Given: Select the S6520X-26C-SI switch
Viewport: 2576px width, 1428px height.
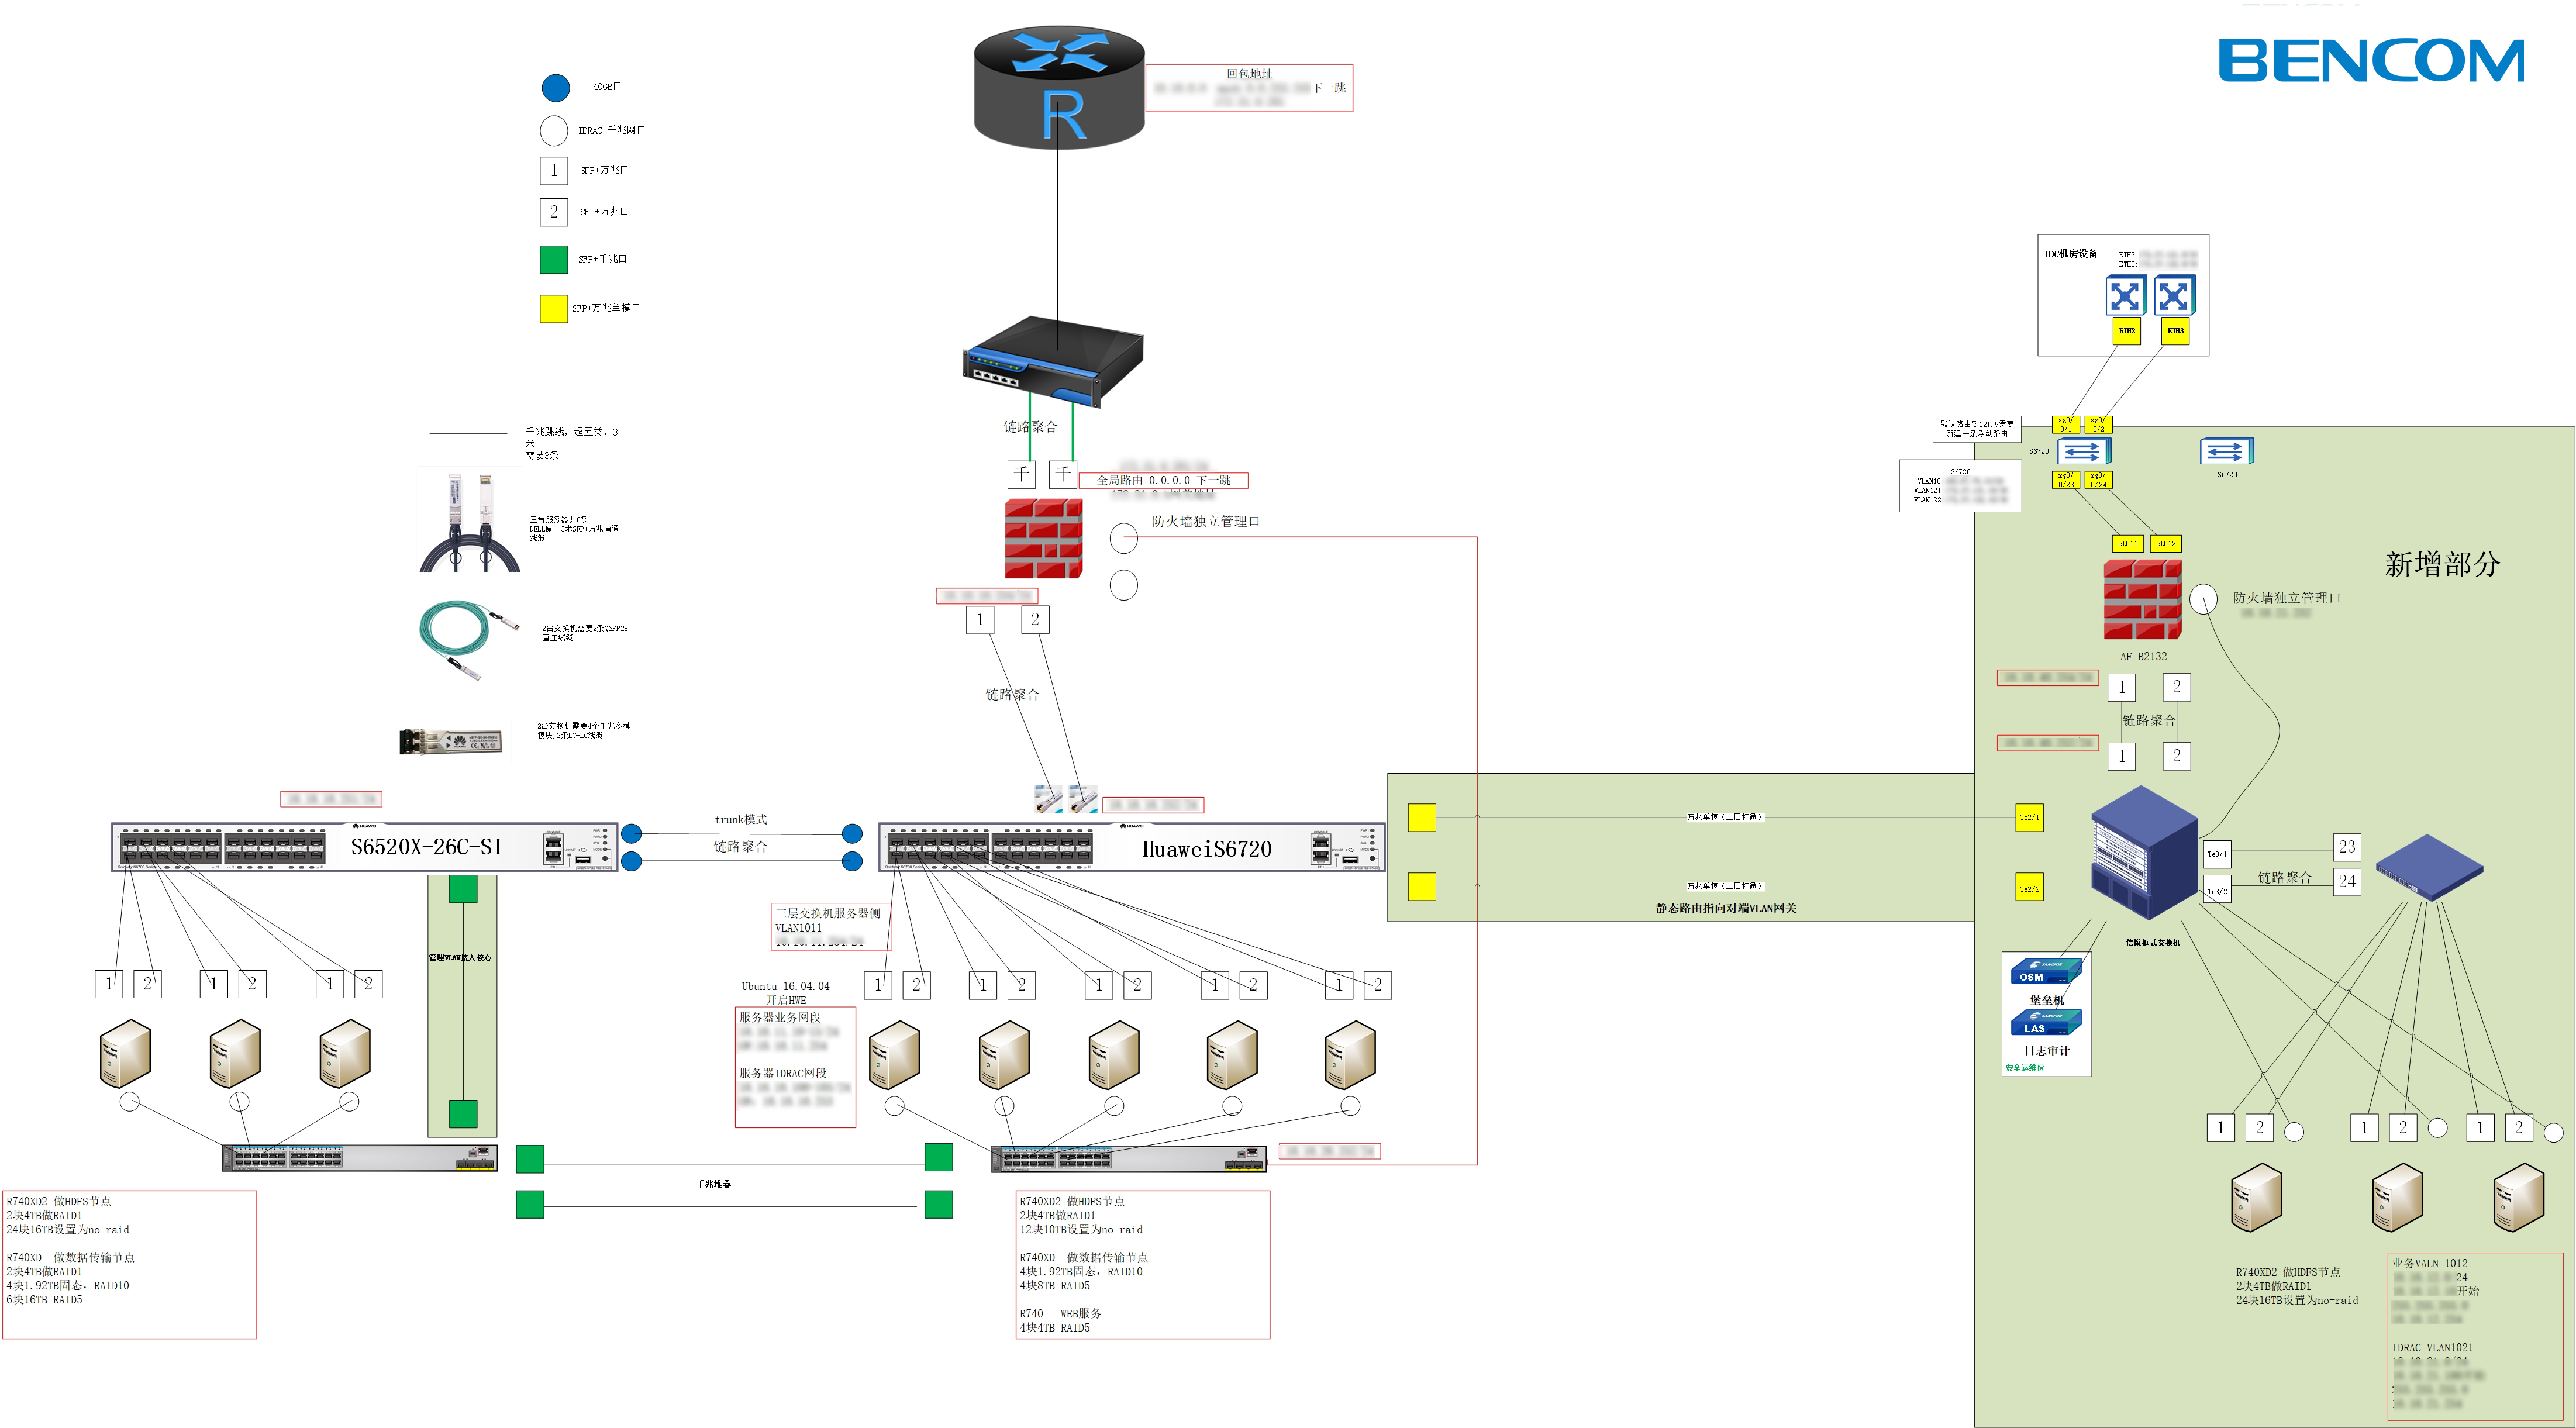Looking at the screenshot, I should coord(364,847).
